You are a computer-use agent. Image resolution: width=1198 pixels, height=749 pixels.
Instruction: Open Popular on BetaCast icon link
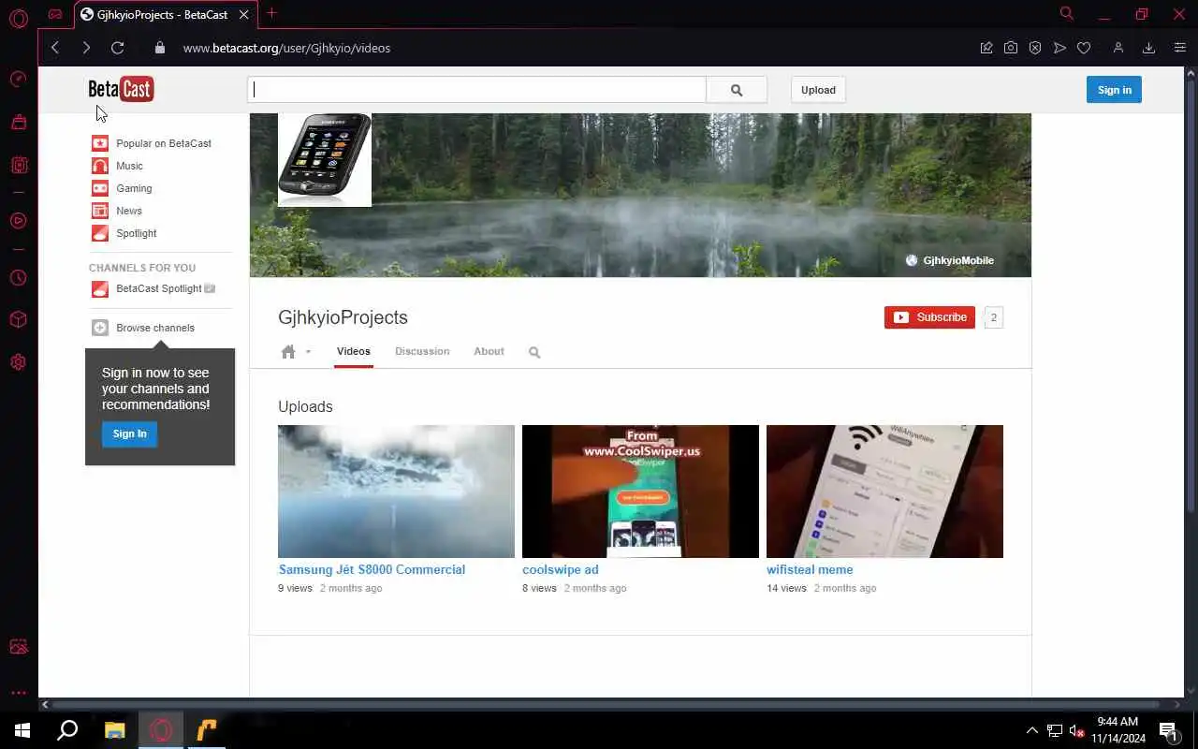100,143
